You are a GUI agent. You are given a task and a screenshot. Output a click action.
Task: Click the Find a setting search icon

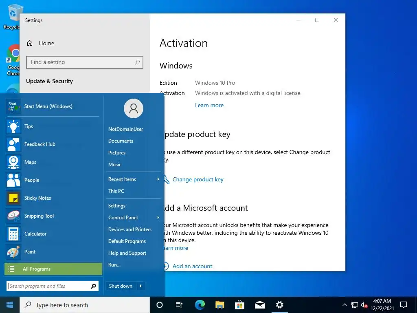(x=137, y=62)
